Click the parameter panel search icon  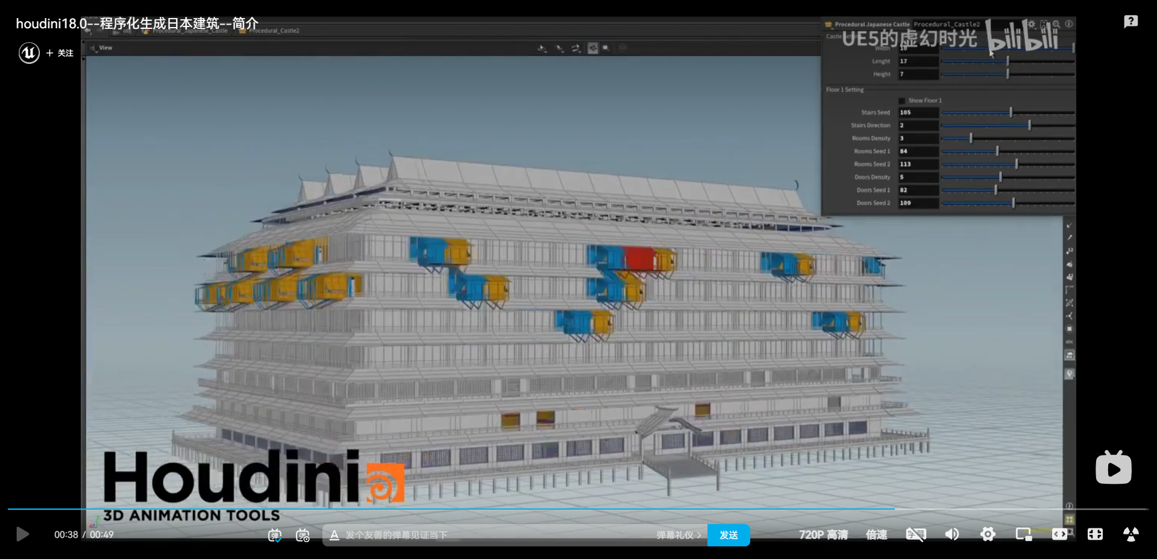point(1056,24)
